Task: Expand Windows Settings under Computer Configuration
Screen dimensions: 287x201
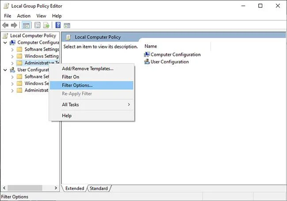Action: 12,56
